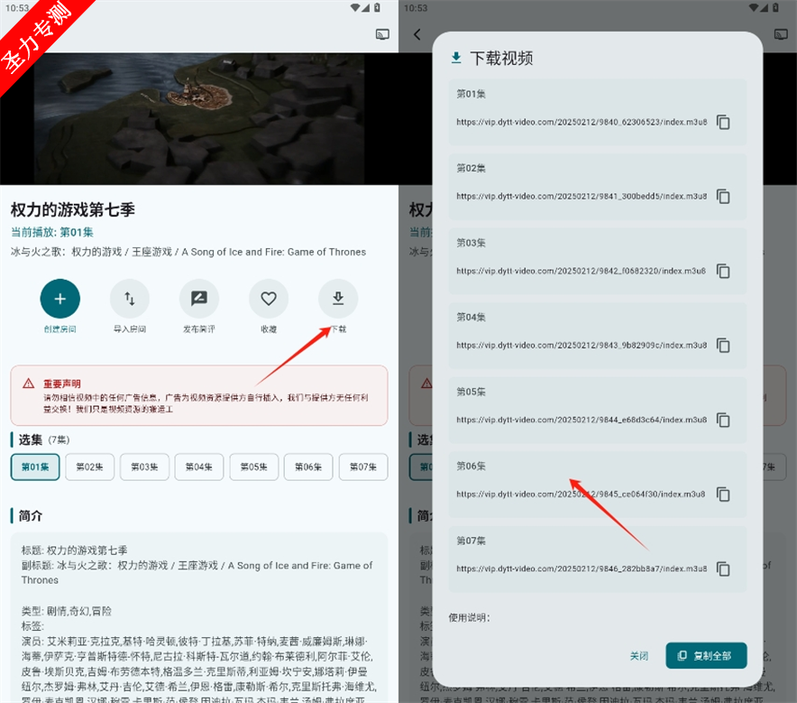Click the 9843_9b82909c m3u8 link text
The image size is (797, 703).
tap(582, 346)
